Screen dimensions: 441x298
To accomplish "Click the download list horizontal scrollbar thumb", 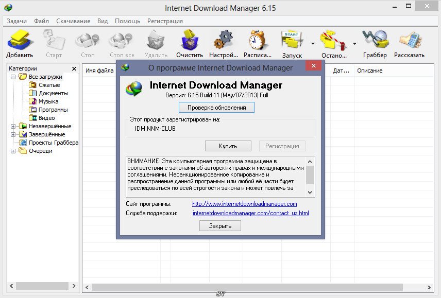I will [247, 287].
